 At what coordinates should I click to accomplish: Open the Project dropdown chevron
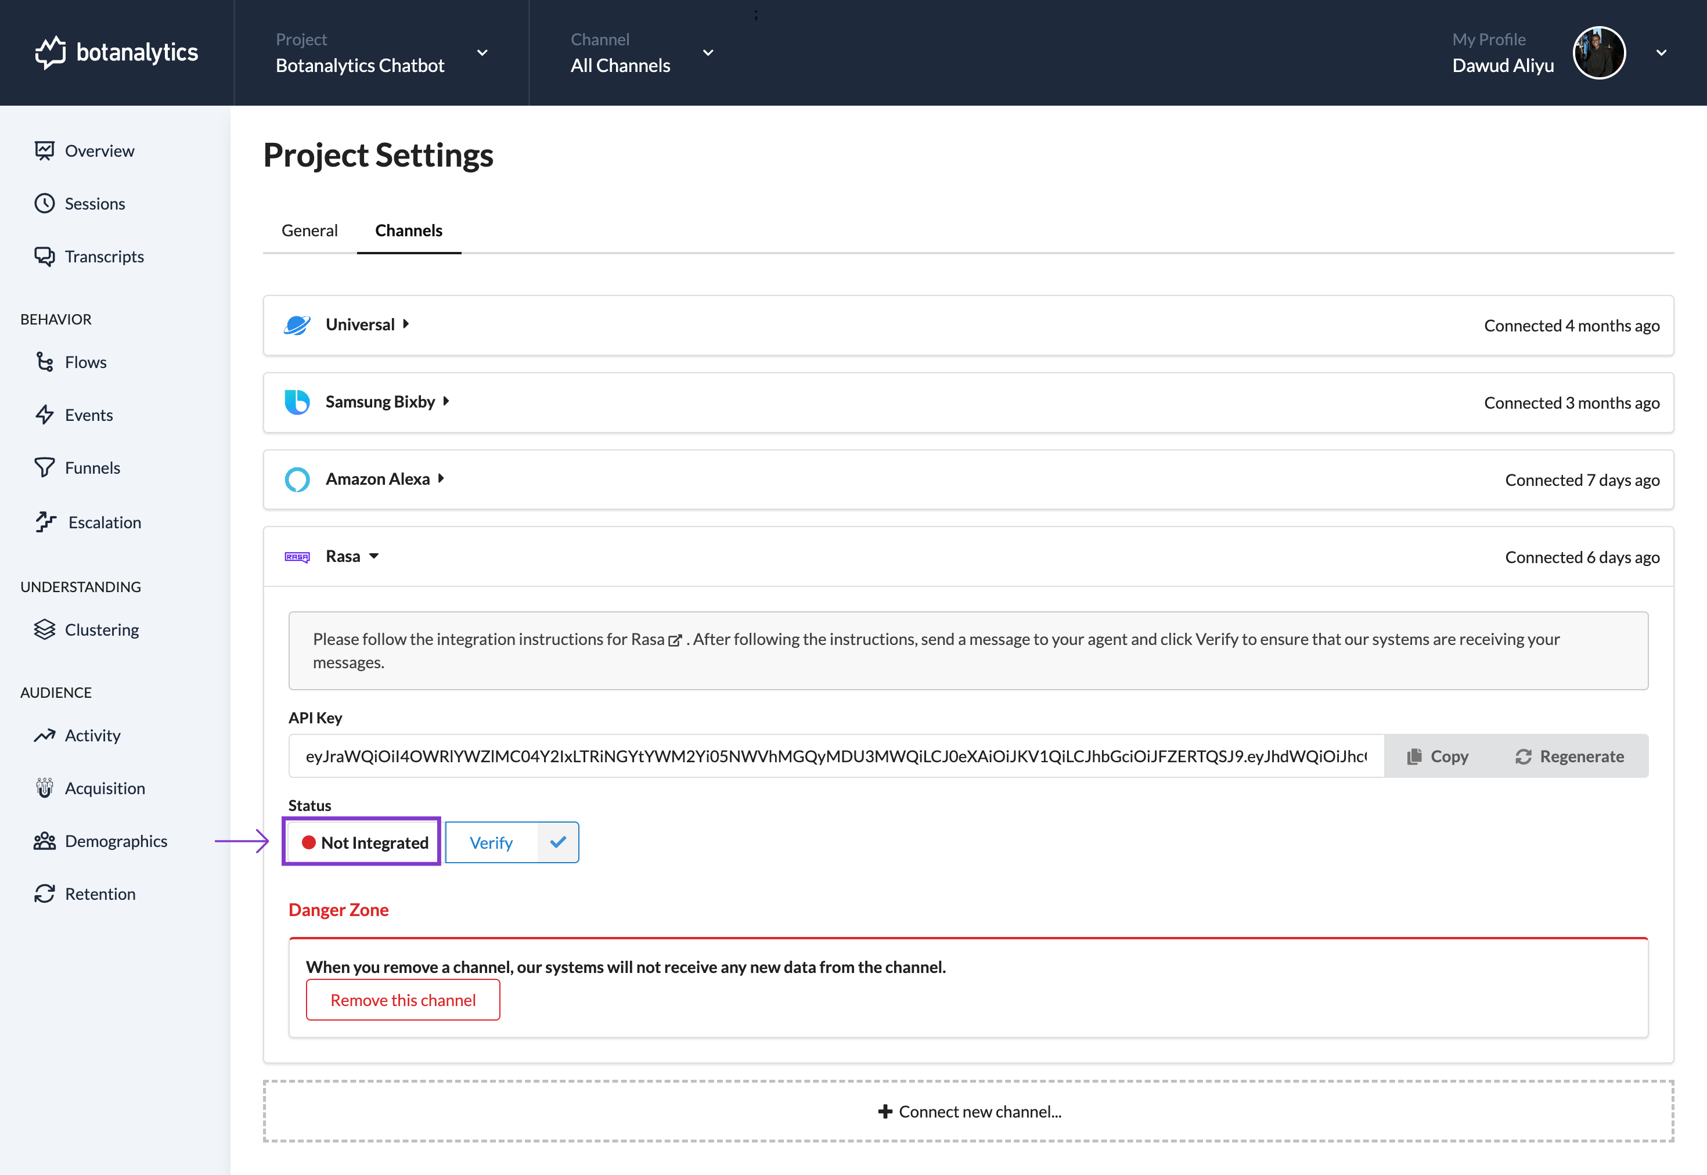click(482, 52)
